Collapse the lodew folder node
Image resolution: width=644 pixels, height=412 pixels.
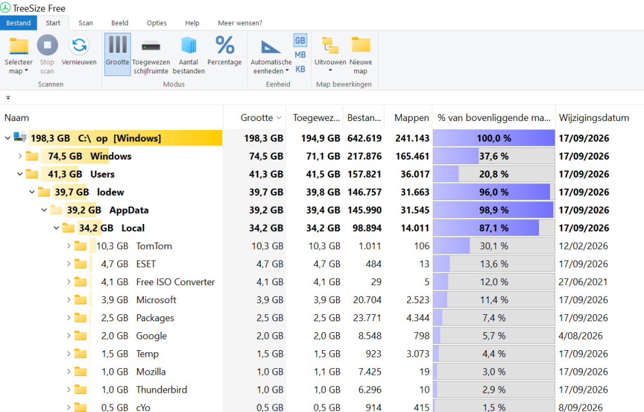coord(32,192)
